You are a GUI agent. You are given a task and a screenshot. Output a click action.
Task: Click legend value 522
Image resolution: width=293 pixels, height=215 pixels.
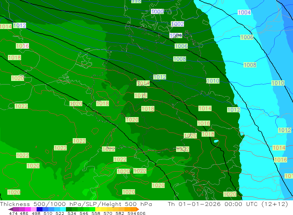click(x=60, y=213)
